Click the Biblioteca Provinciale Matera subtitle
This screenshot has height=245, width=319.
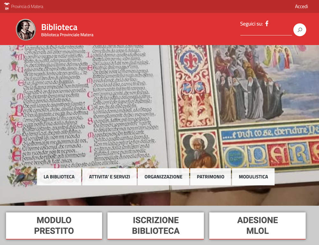(x=67, y=35)
